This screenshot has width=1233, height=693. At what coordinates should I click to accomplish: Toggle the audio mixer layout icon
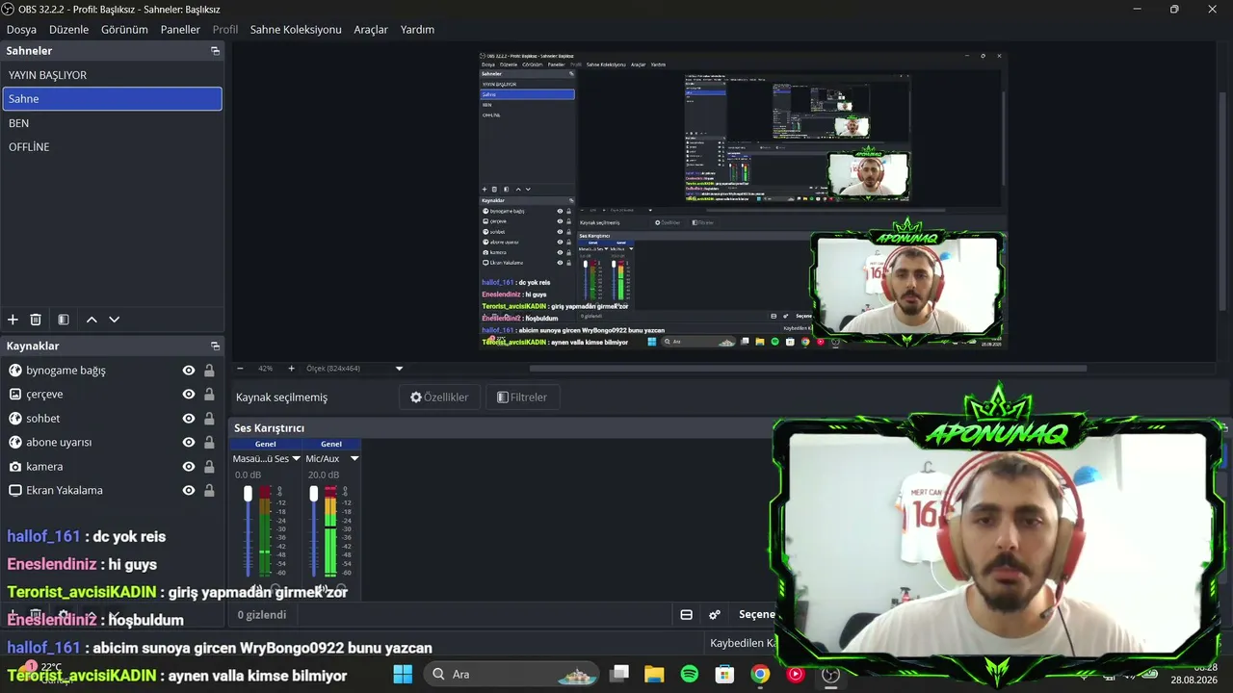pos(687,615)
